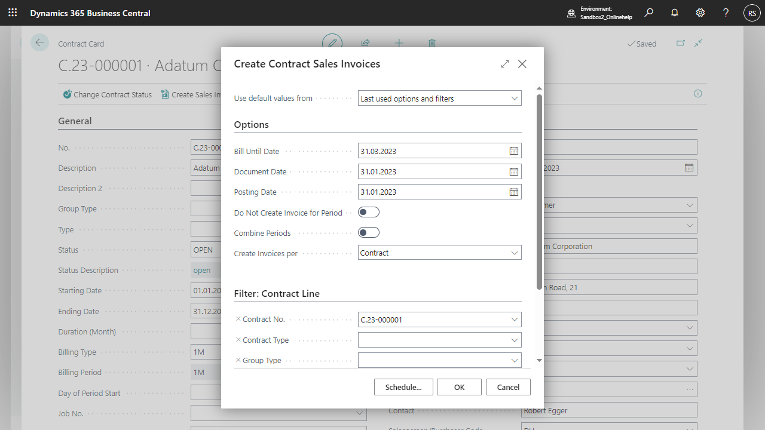Open the Contract Type filter dropdown

(x=515, y=340)
